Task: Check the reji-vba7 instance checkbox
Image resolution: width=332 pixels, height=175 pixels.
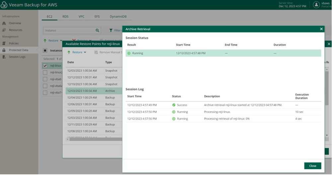Action: click(45, 93)
